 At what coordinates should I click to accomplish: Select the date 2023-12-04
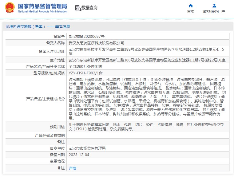79,155
